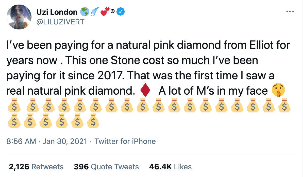Viewport: 303px width, 177px height.
Task: Click the Uzi London display name
Action: [x=57, y=12]
